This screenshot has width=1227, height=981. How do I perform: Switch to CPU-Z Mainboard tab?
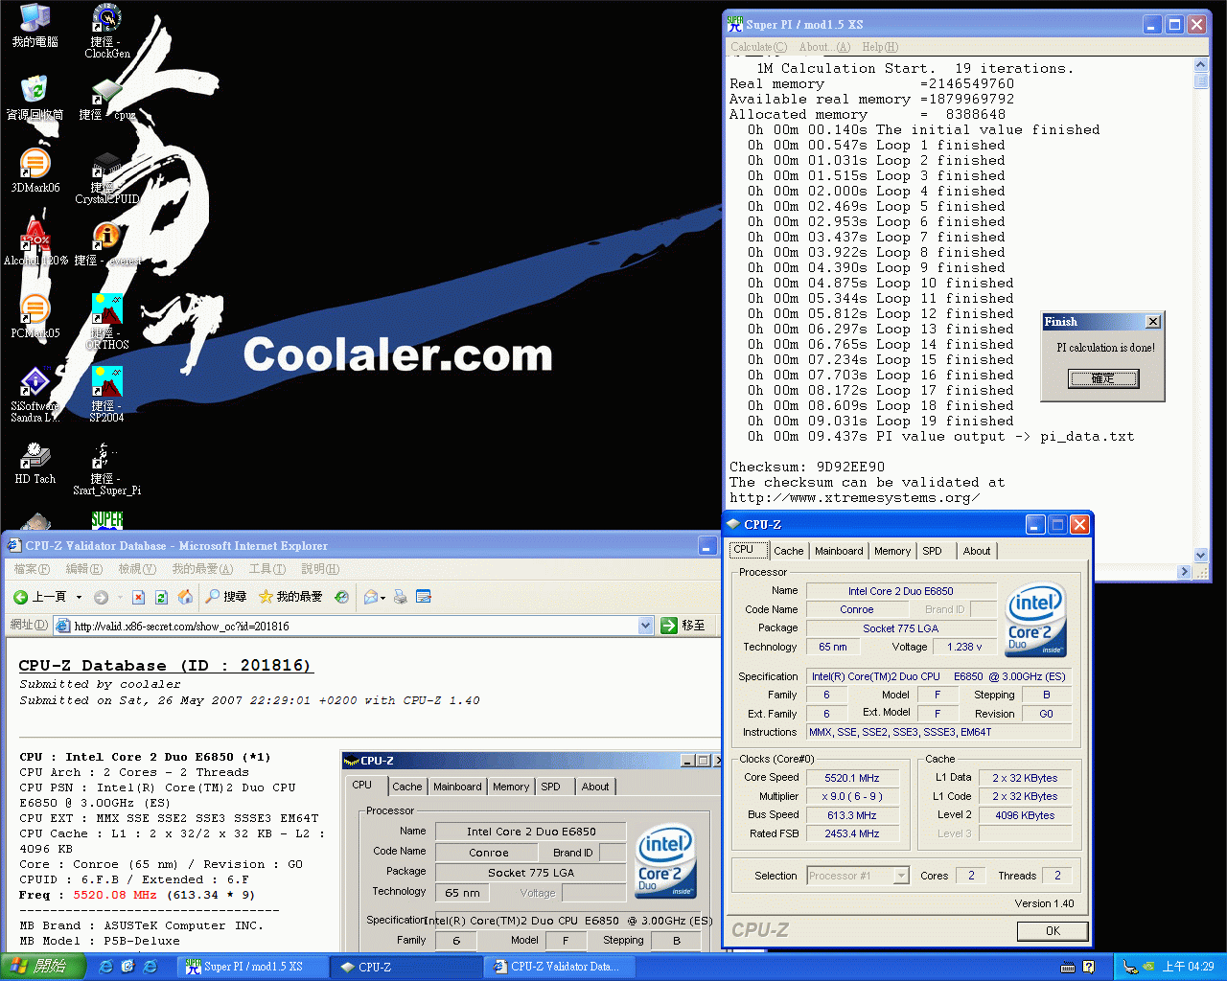[839, 551]
